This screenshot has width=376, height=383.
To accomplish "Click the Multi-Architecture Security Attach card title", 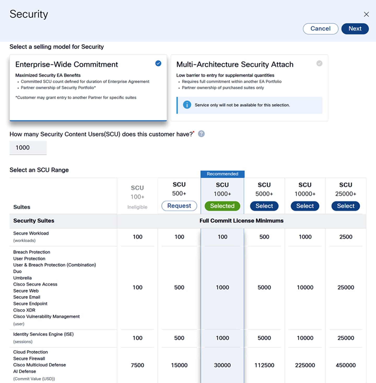I will tap(235, 64).
